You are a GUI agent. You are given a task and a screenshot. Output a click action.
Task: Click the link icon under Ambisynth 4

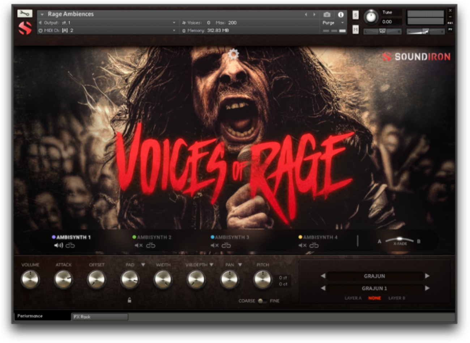tap(314, 245)
